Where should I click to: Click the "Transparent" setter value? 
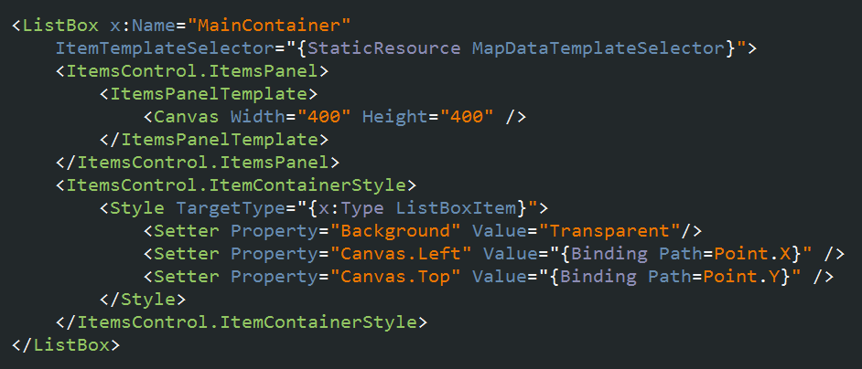pos(610,231)
